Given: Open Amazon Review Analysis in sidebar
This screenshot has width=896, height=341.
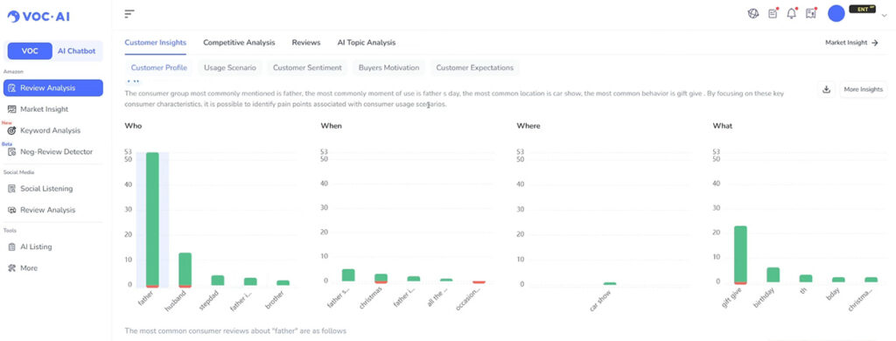Looking at the screenshot, I should (53, 88).
